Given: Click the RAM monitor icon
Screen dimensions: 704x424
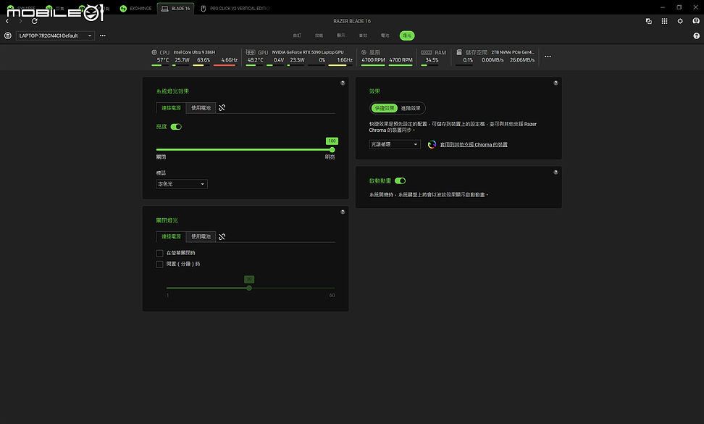Looking at the screenshot, I should coord(427,52).
